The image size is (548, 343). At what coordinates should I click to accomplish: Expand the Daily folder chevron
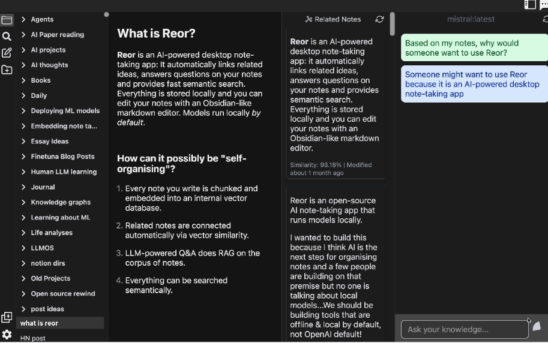click(23, 95)
